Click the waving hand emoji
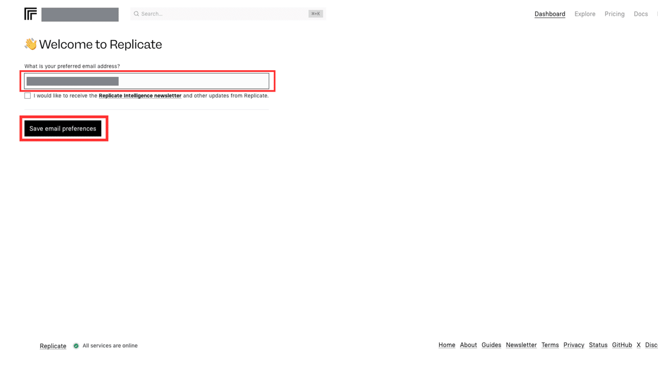Screen dimensions: 658x370 (x=31, y=44)
